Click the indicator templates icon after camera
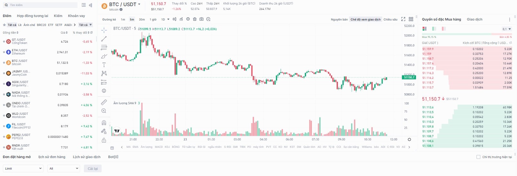Image resolution: width=517 pixels, height=176 pixels. [208, 19]
